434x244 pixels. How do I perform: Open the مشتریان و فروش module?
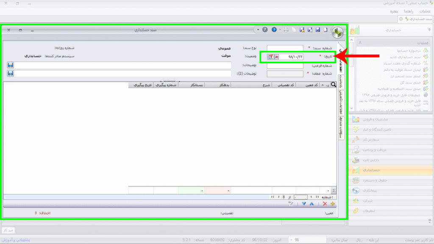[x=390, y=119]
